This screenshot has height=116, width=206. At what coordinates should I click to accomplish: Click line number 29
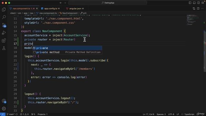pyautogui.click(x=15, y=94)
